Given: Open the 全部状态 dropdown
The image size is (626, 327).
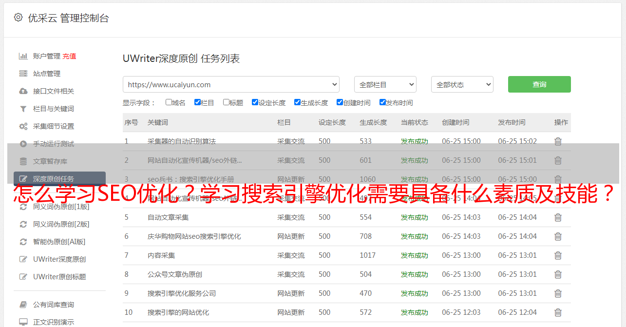Looking at the screenshot, I should pos(462,84).
